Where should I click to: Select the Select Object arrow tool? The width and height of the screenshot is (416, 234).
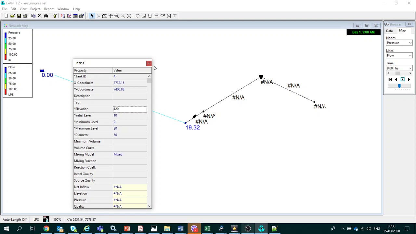pyautogui.click(x=92, y=16)
